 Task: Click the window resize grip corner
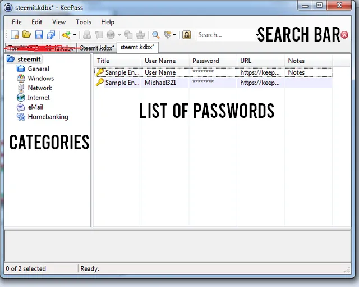click(347, 270)
